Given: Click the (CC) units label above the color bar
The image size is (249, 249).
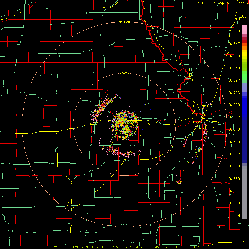Looking at the screenshot, I should [236, 19].
